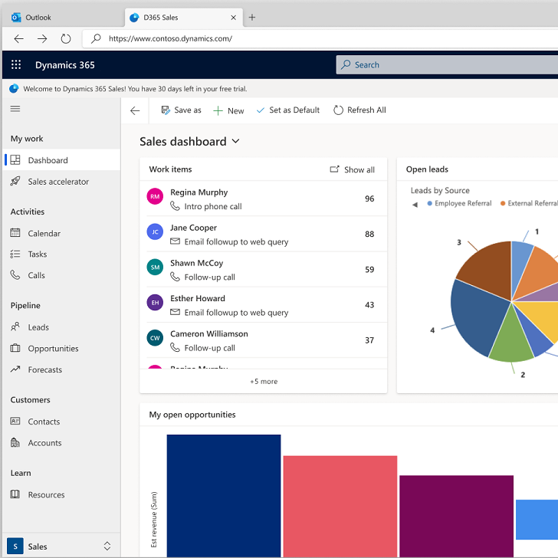Viewport: 558px width, 558px height.
Task: Click the JC avatar for Jane Cooper
Action: pos(155,231)
